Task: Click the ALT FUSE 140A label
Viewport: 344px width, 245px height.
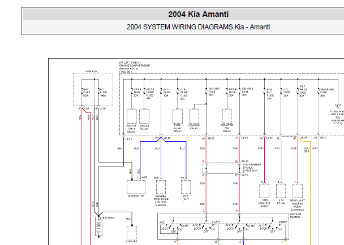Action: [103, 93]
